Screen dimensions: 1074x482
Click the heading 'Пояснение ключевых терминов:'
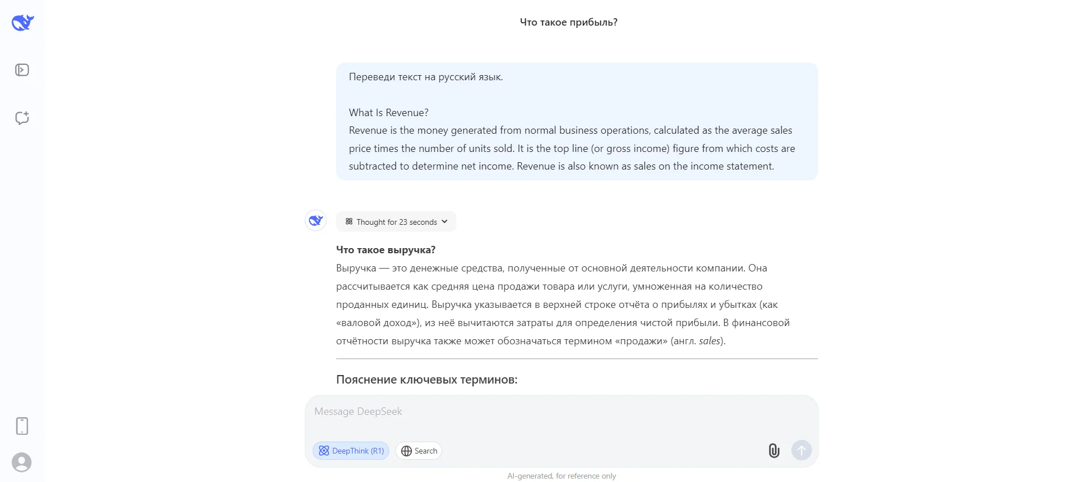click(427, 380)
